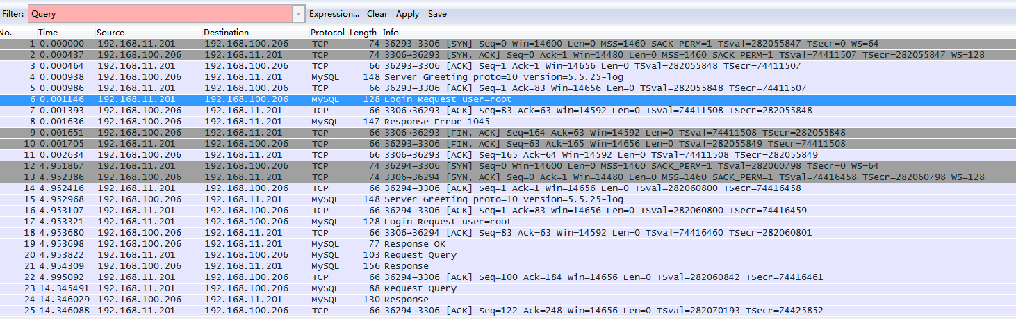
Task: Open the filter history dropdown arrow
Action: pyautogui.click(x=299, y=14)
